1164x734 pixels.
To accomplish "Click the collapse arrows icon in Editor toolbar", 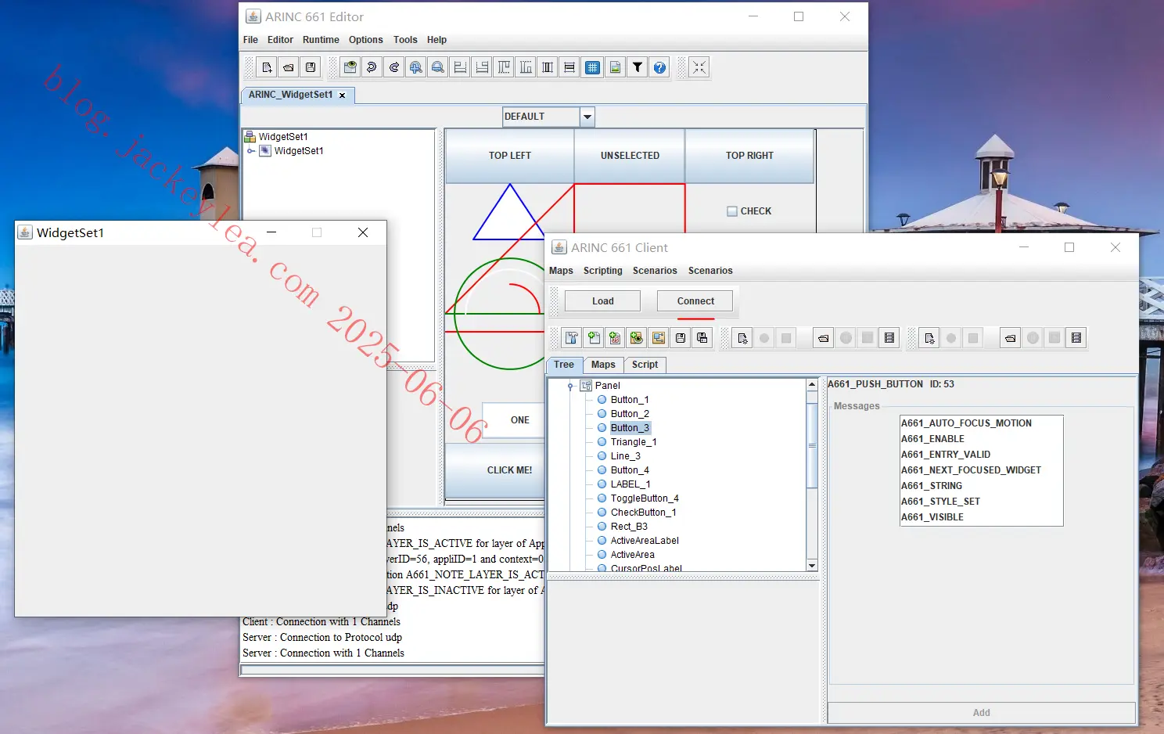I will point(699,67).
